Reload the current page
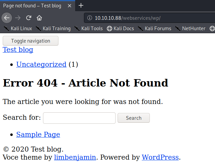215x164 pixels. 29,18
